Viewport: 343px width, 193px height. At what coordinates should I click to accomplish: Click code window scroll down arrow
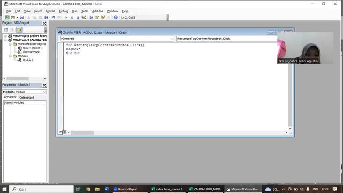[x=290, y=129]
